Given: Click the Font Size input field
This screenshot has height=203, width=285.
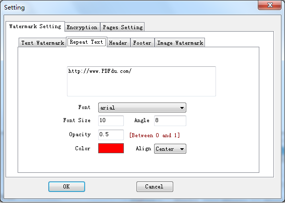Looking at the screenshot, I should [x=111, y=121].
